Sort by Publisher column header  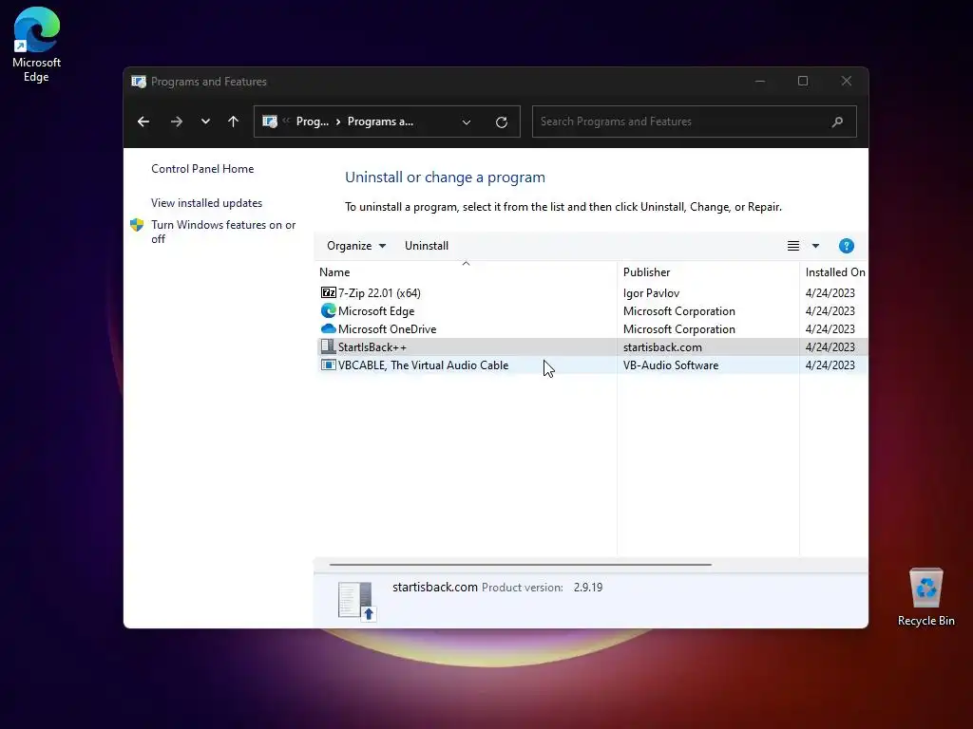coord(708,272)
